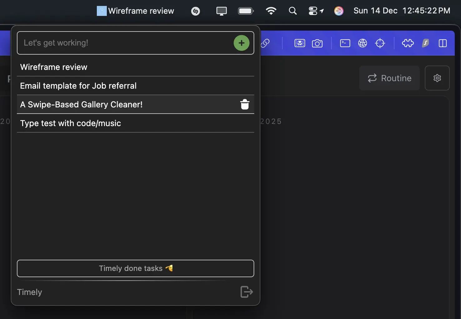Click the purple S extension icon
Screen dimensions: 461x319
click(x=425, y=43)
